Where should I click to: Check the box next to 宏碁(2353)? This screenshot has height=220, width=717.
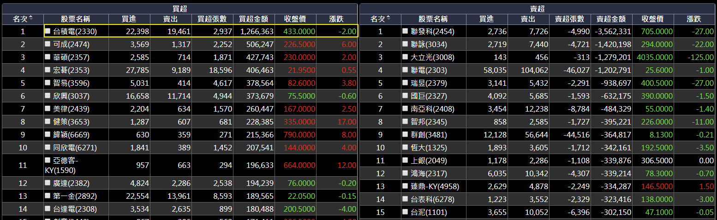(48, 70)
